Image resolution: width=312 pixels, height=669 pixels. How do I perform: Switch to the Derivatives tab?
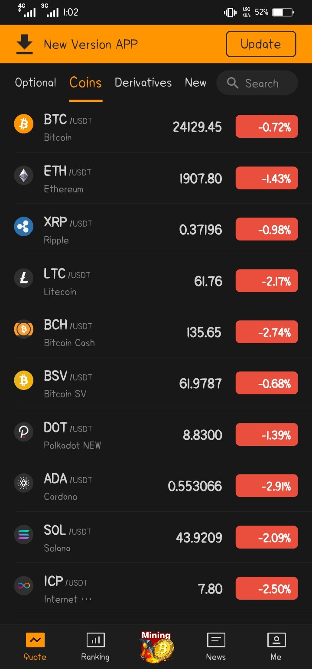(x=143, y=83)
